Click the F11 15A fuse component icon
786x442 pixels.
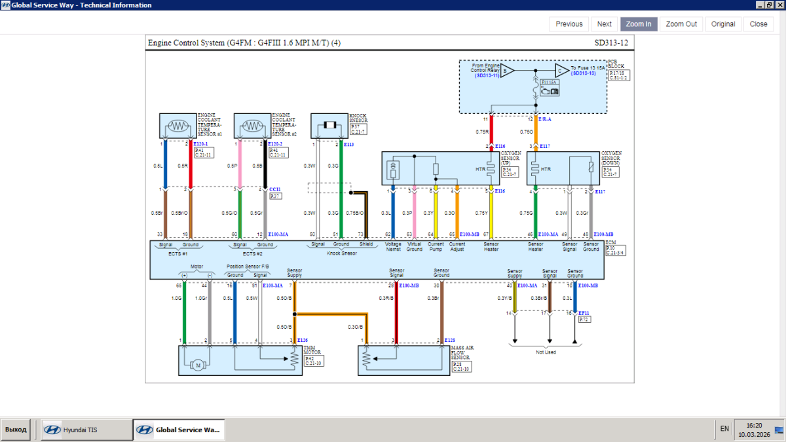coord(550,89)
